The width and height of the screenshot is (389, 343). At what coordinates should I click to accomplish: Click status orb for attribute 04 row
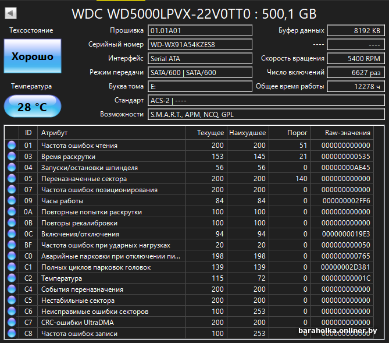(x=12, y=167)
